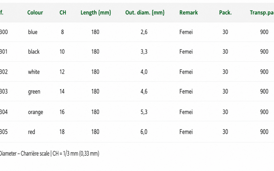274x171 pixels.
Task: Click the red colour cell
Action: click(31, 132)
